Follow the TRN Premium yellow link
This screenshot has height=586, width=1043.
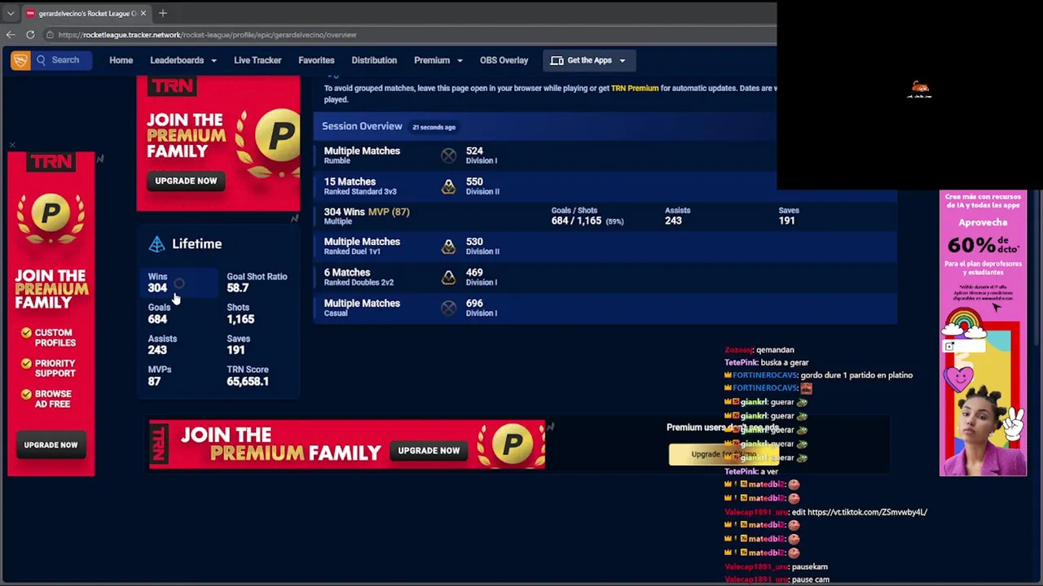coord(635,88)
